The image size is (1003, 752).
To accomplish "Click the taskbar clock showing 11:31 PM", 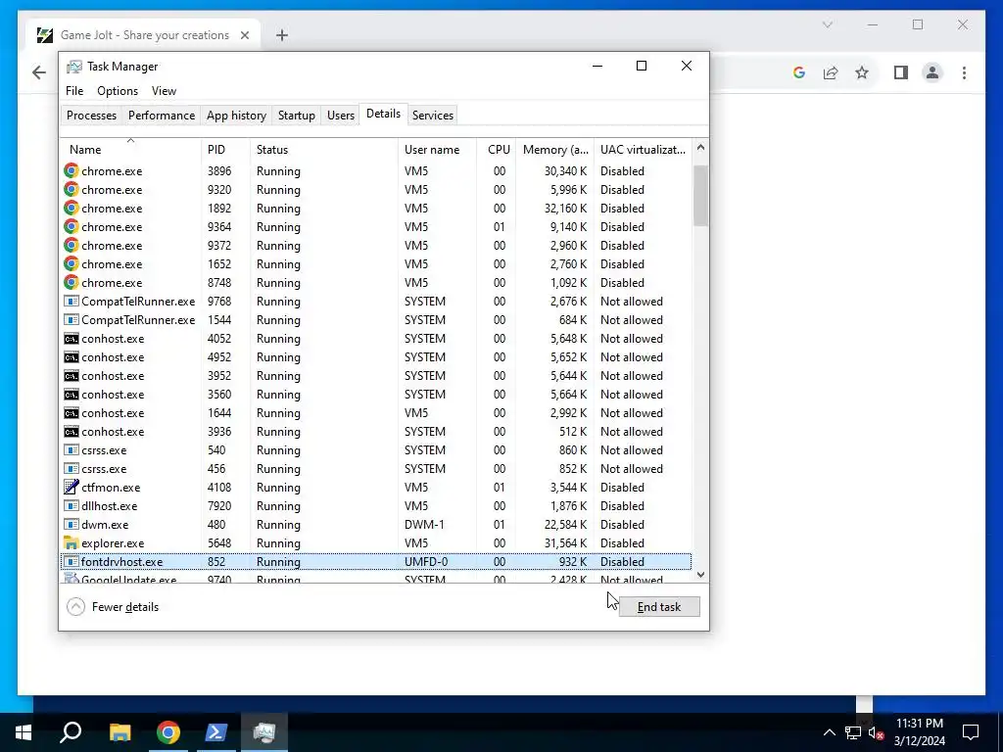I will click(919, 732).
